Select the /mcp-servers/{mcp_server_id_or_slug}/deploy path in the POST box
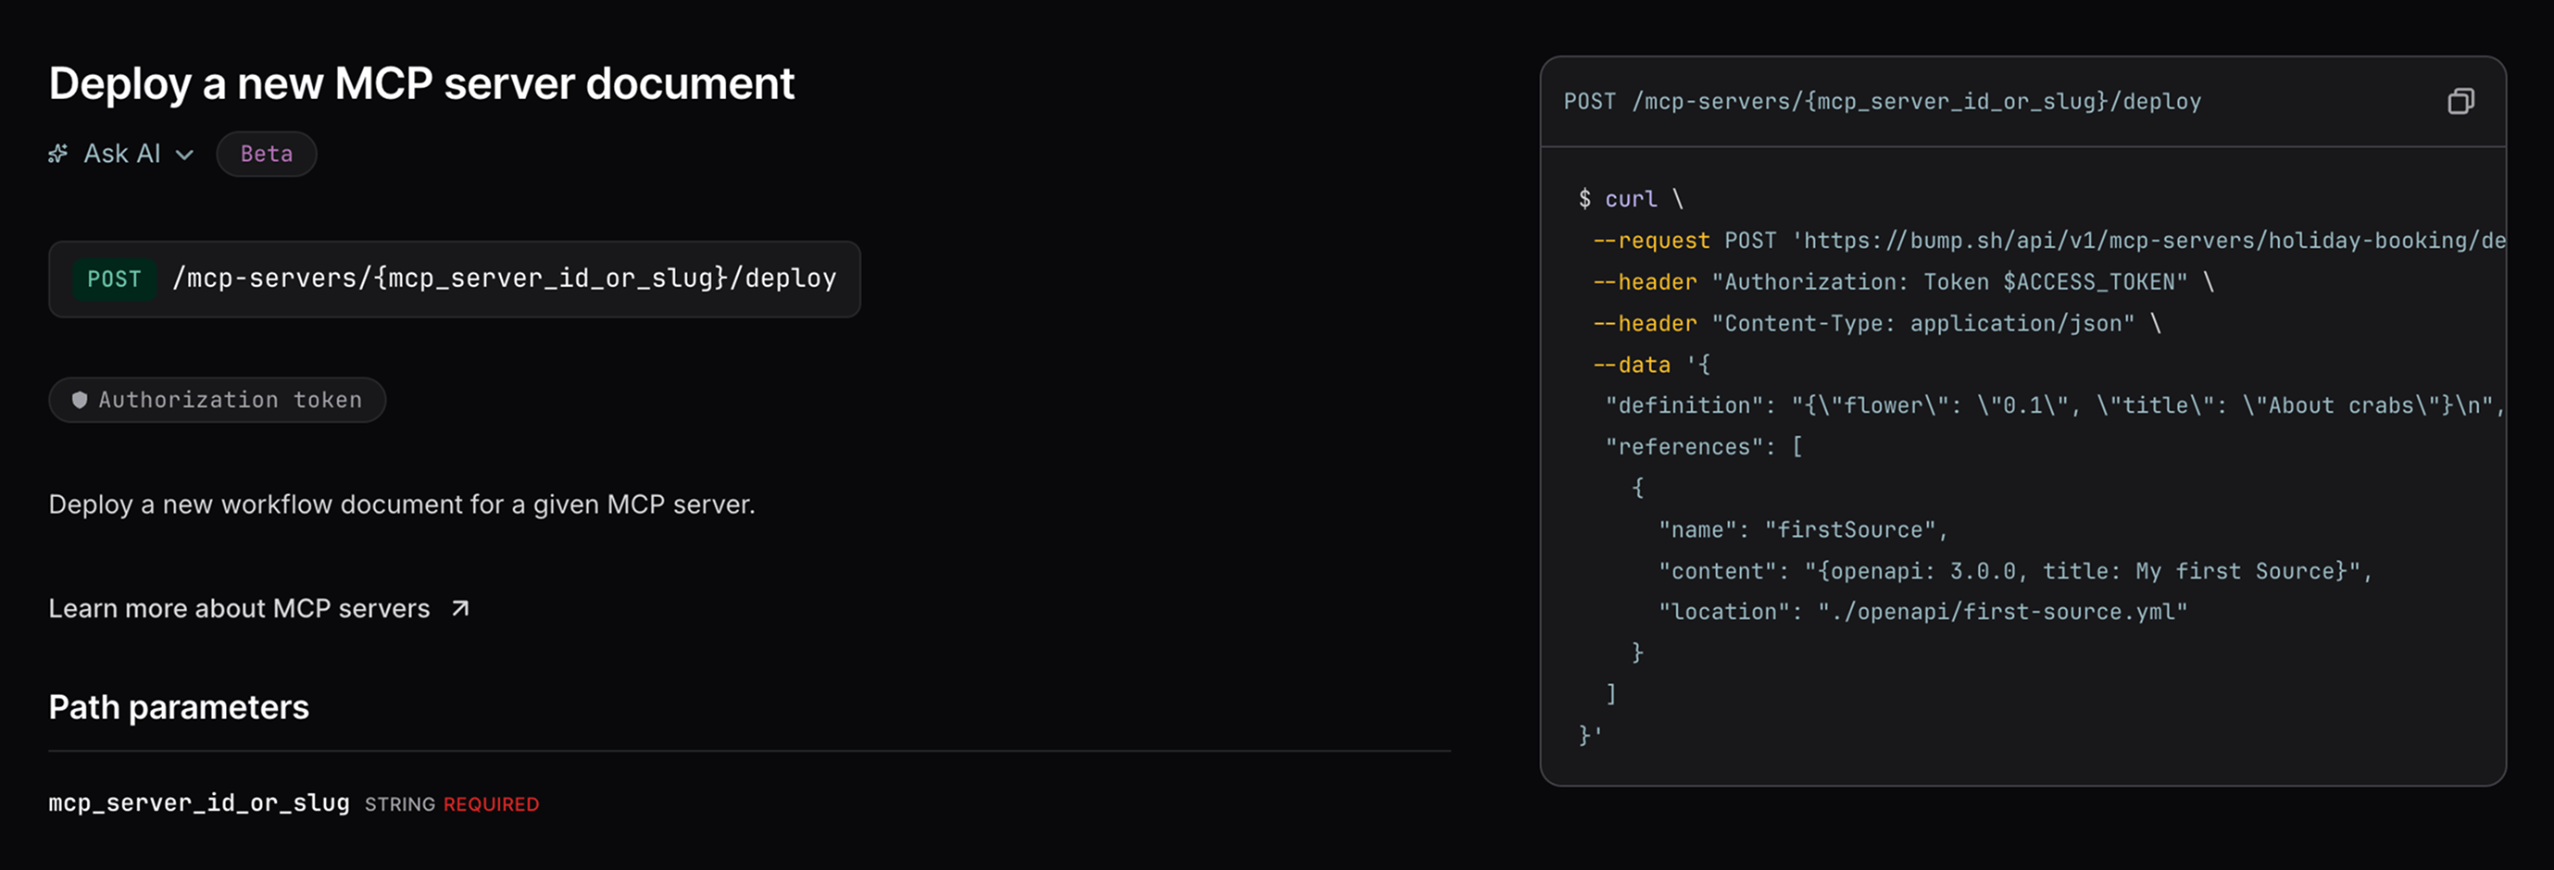This screenshot has height=870, width=2554. [505, 279]
